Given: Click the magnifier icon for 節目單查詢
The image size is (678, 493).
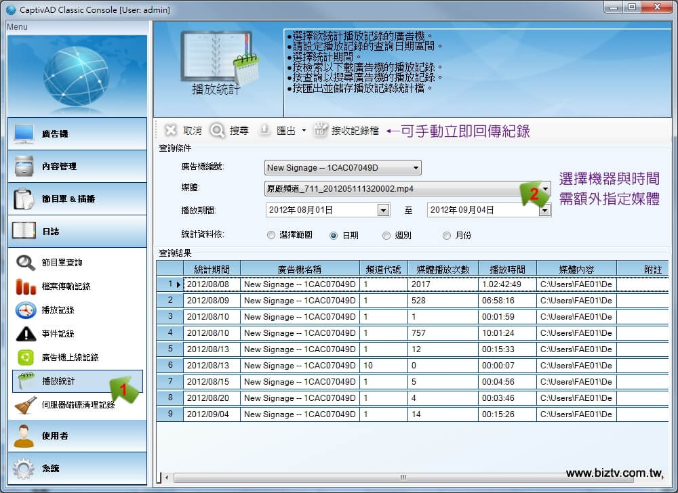Looking at the screenshot, I should (26, 263).
